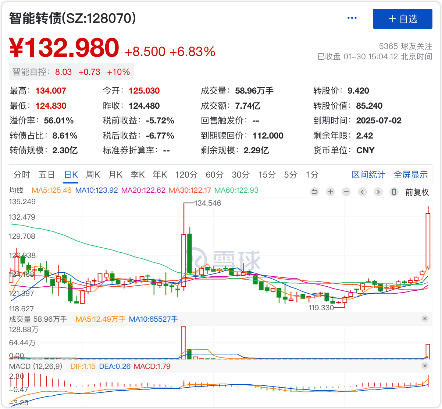Close the MACD indicator panel
This screenshot has width=442, height=409.
click(x=425, y=366)
